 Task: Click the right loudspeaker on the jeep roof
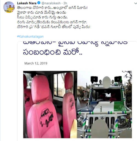(x=118, y=79)
